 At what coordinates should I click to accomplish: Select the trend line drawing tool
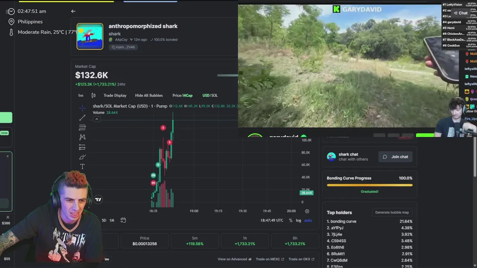pyautogui.click(x=82, y=118)
